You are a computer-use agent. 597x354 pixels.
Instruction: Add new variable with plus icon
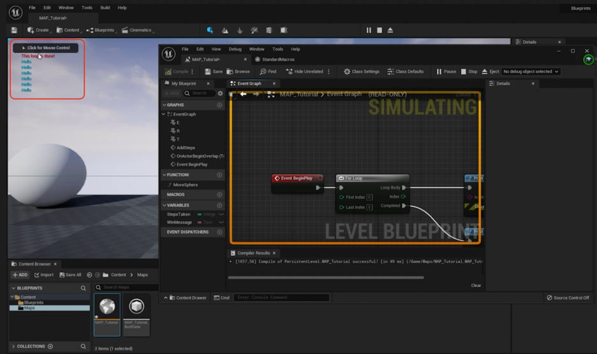click(x=219, y=205)
